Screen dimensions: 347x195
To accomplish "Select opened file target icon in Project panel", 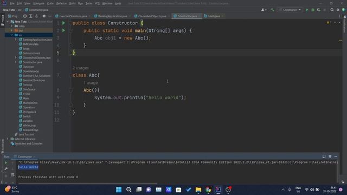I will [25, 16].
